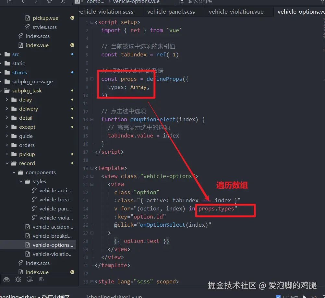Click 'props.types' on code line 24
Image resolution: width=325 pixels, height=298 pixels.
point(216,209)
